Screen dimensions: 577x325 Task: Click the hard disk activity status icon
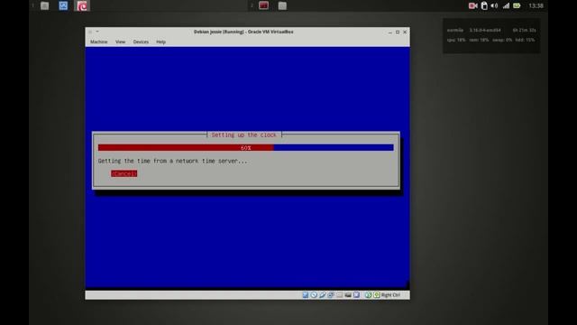pos(306,295)
